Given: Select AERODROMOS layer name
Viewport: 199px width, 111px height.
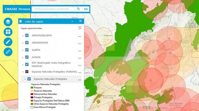Looking at the screenshot, I should [40, 43].
